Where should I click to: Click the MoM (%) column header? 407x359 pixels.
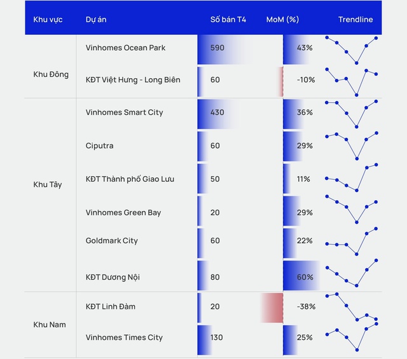282,20
